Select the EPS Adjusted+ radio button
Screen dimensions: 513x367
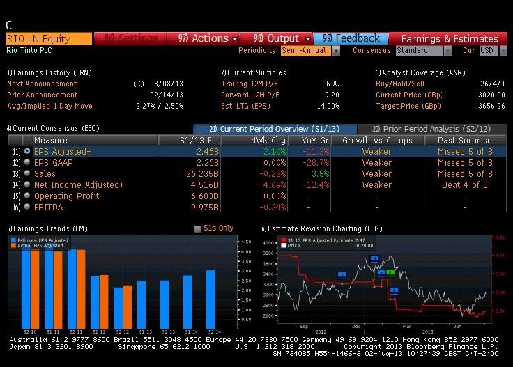pyautogui.click(x=27, y=151)
